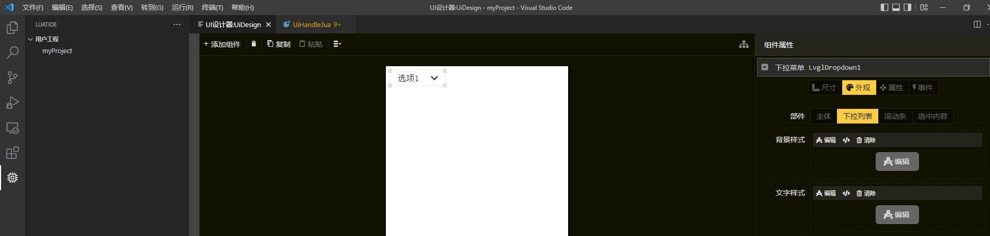This screenshot has height=236, width=990.
Task: Click 添加组件 in designer toolbar
Action: point(222,44)
